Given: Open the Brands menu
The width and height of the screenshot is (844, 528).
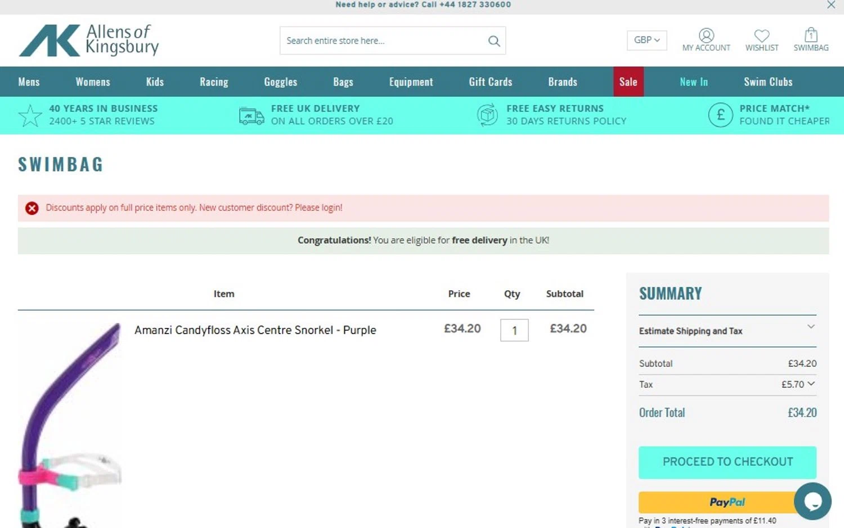Looking at the screenshot, I should pos(563,82).
